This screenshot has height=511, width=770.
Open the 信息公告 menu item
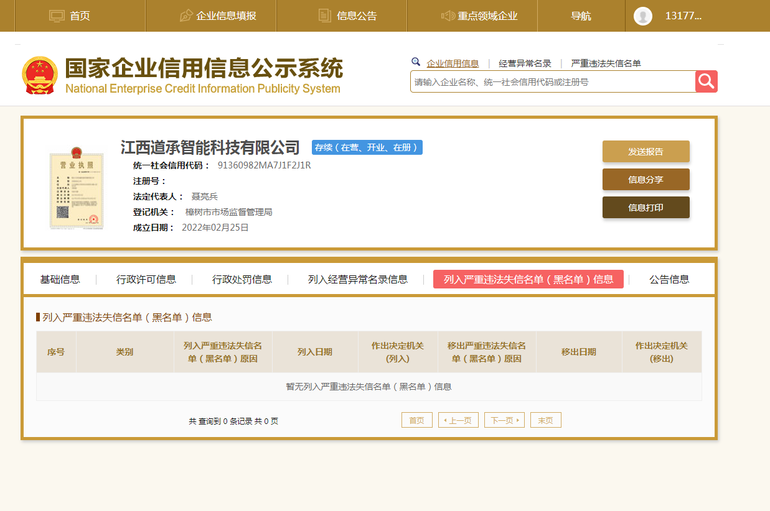pyautogui.click(x=357, y=16)
